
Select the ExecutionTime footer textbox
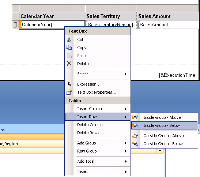[178, 75]
